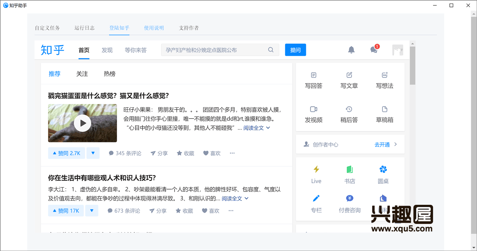This screenshot has height=251, width=477.
Task: Downvote the 李大江 answer
Action: (92, 211)
